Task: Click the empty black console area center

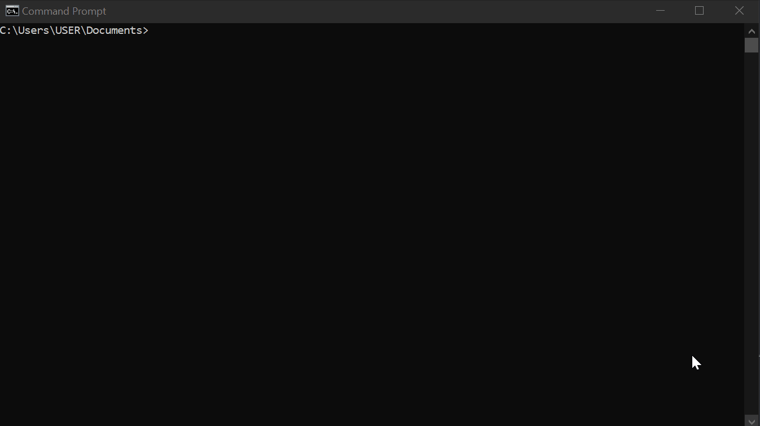Action: click(x=372, y=226)
